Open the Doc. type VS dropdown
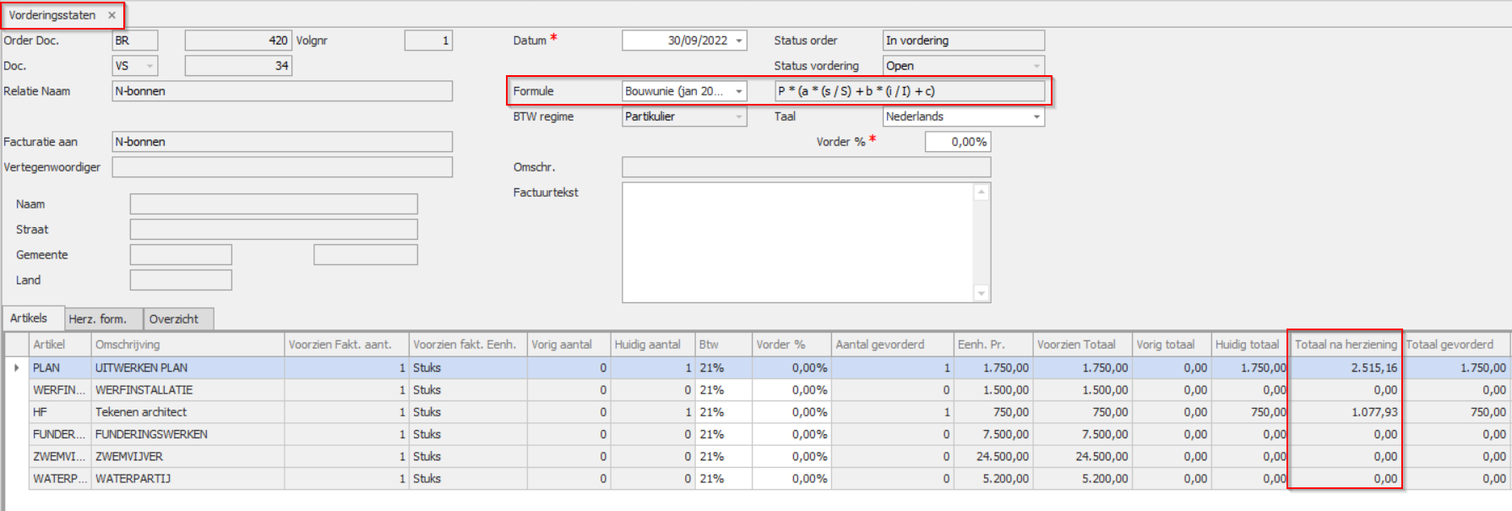This screenshot has width=1512, height=511. pos(150,66)
